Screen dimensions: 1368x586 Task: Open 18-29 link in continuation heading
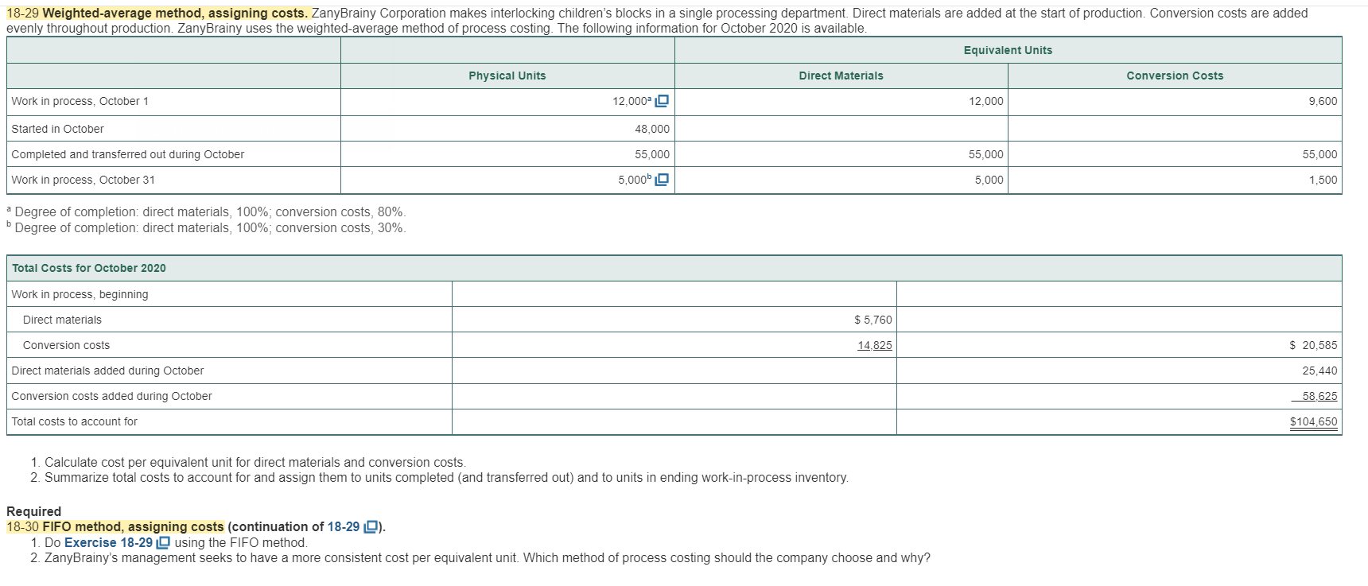(344, 527)
